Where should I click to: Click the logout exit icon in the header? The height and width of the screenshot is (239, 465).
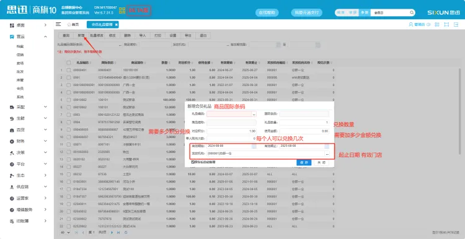tap(456, 25)
